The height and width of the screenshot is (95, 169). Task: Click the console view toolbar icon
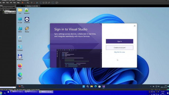(x=53, y=3)
